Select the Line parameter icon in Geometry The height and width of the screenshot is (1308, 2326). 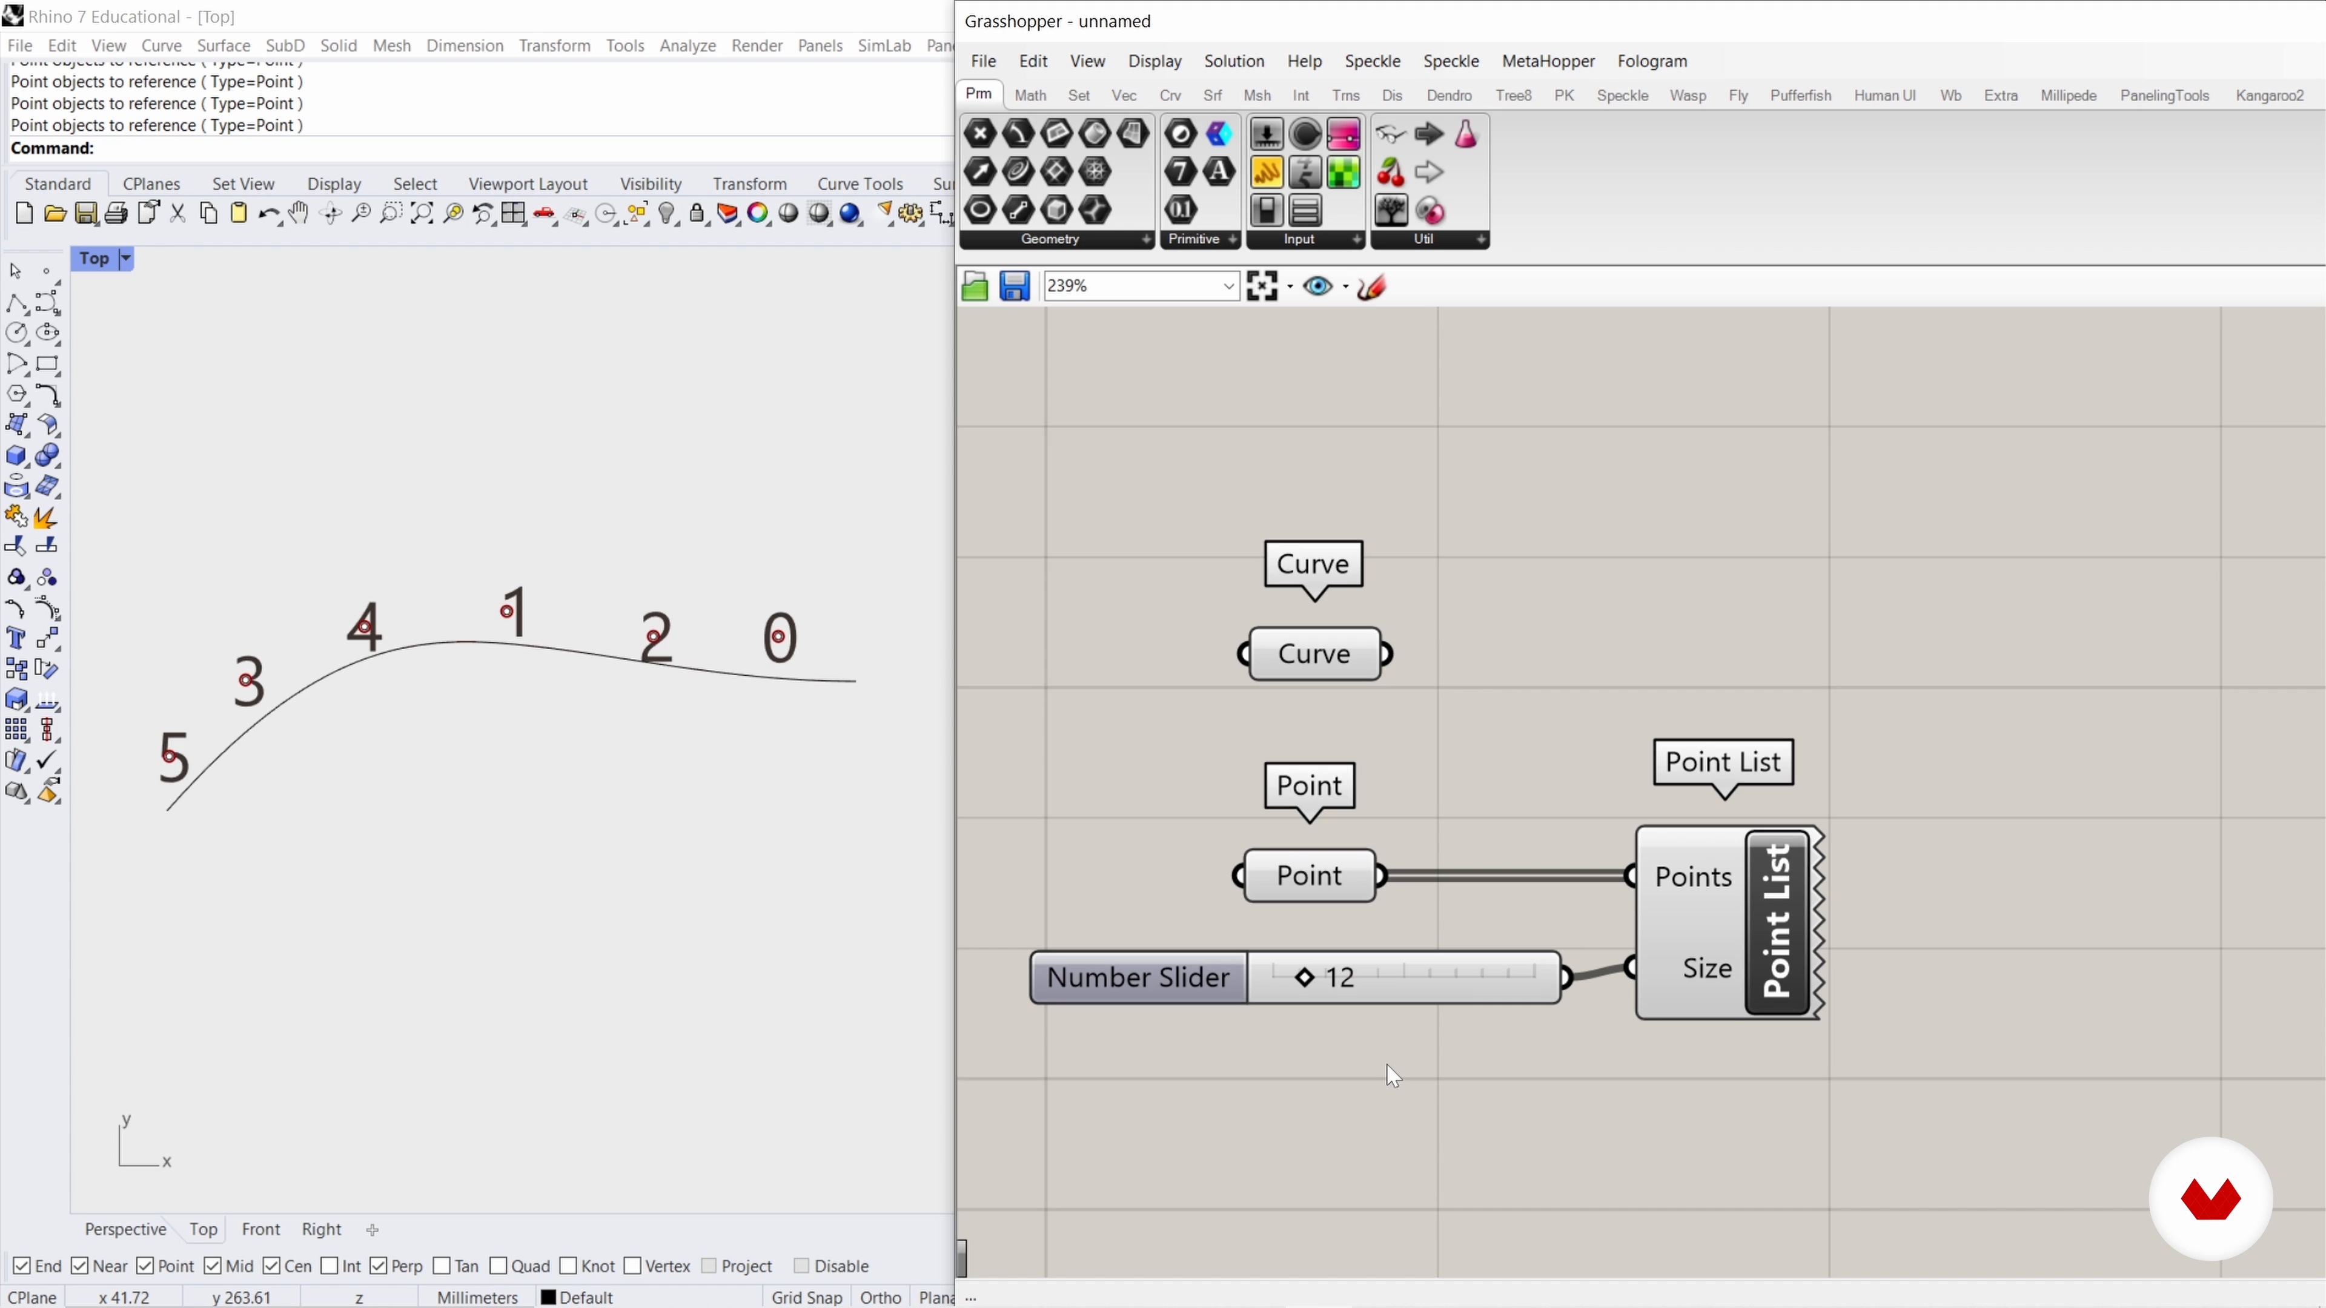coord(1018,210)
